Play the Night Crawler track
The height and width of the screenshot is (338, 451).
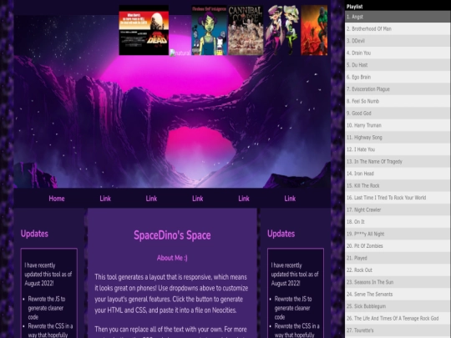(x=398, y=209)
